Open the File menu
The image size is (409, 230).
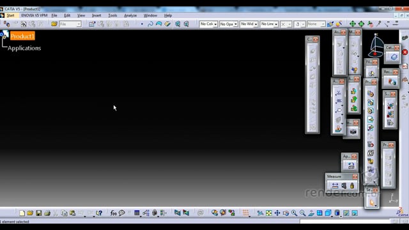tap(54, 15)
